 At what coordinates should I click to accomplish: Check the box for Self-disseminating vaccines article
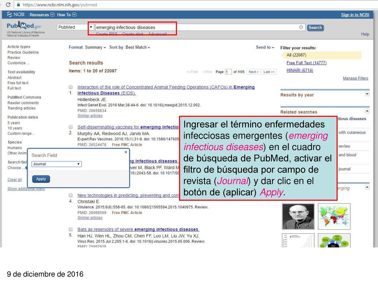click(x=71, y=127)
